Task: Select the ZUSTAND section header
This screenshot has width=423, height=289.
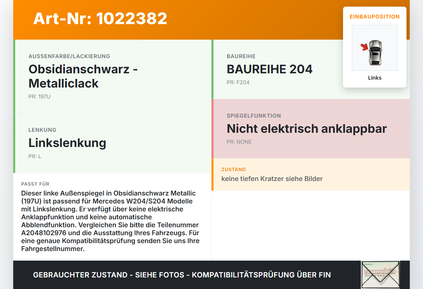Action: click(x=234, y=169)
